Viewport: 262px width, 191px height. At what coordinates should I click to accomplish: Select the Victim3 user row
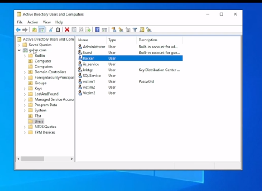click(130, 93)
